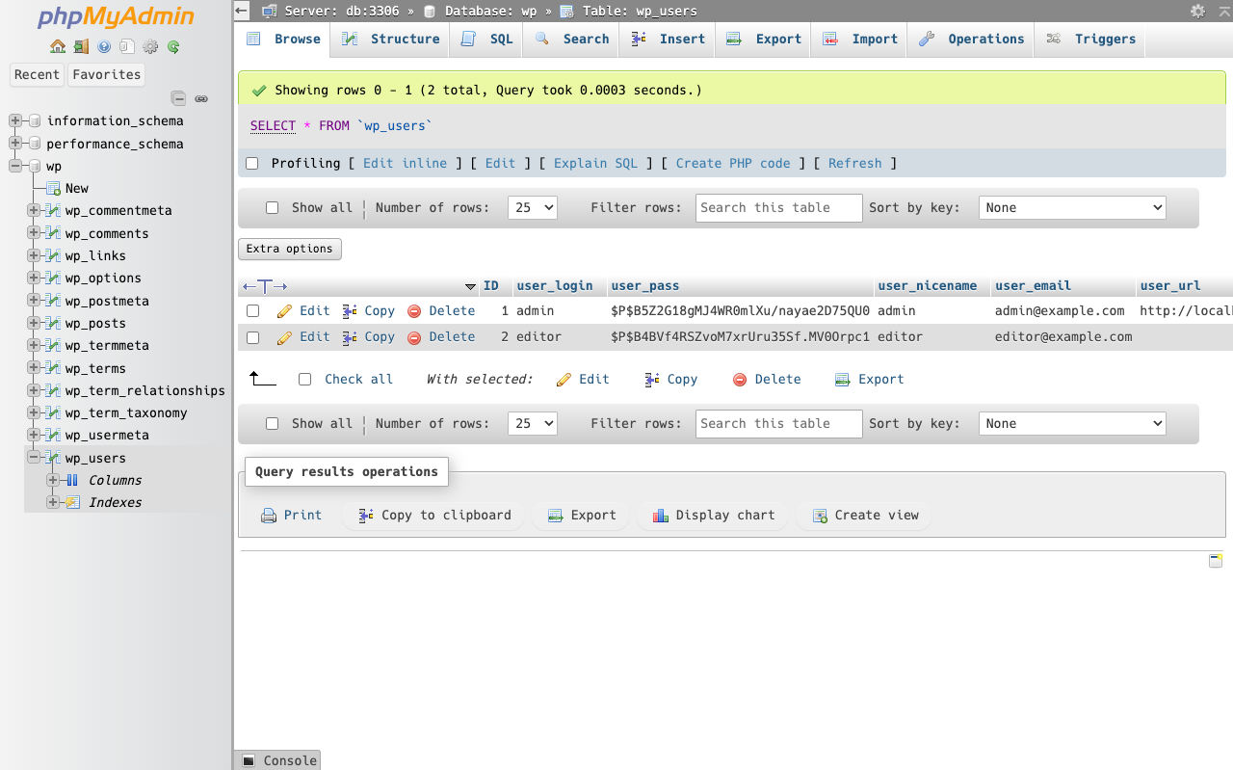The height and width of the screenshot is (770, 1233).
Task: Click lower Search this table field
Action: point(778,424)
